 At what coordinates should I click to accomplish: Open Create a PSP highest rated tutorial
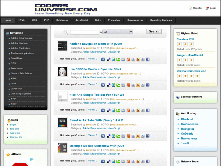(185, 39)
